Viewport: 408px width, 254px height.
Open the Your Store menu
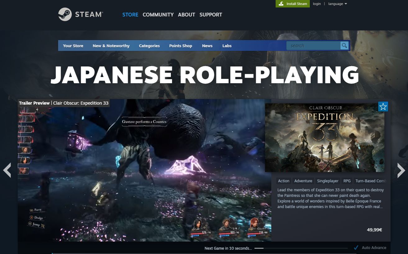[x=73, y=46]
